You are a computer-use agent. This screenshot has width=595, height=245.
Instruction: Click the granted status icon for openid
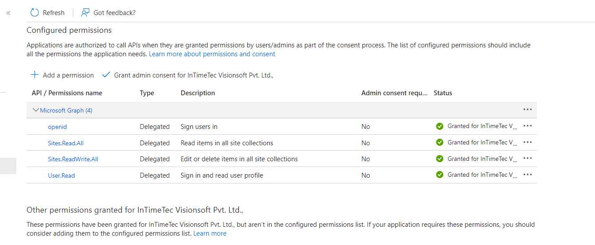(x=440, y=126)
